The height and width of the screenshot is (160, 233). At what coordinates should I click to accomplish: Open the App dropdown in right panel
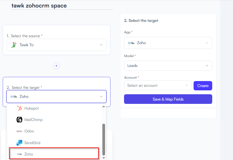(x=168, y=43)
